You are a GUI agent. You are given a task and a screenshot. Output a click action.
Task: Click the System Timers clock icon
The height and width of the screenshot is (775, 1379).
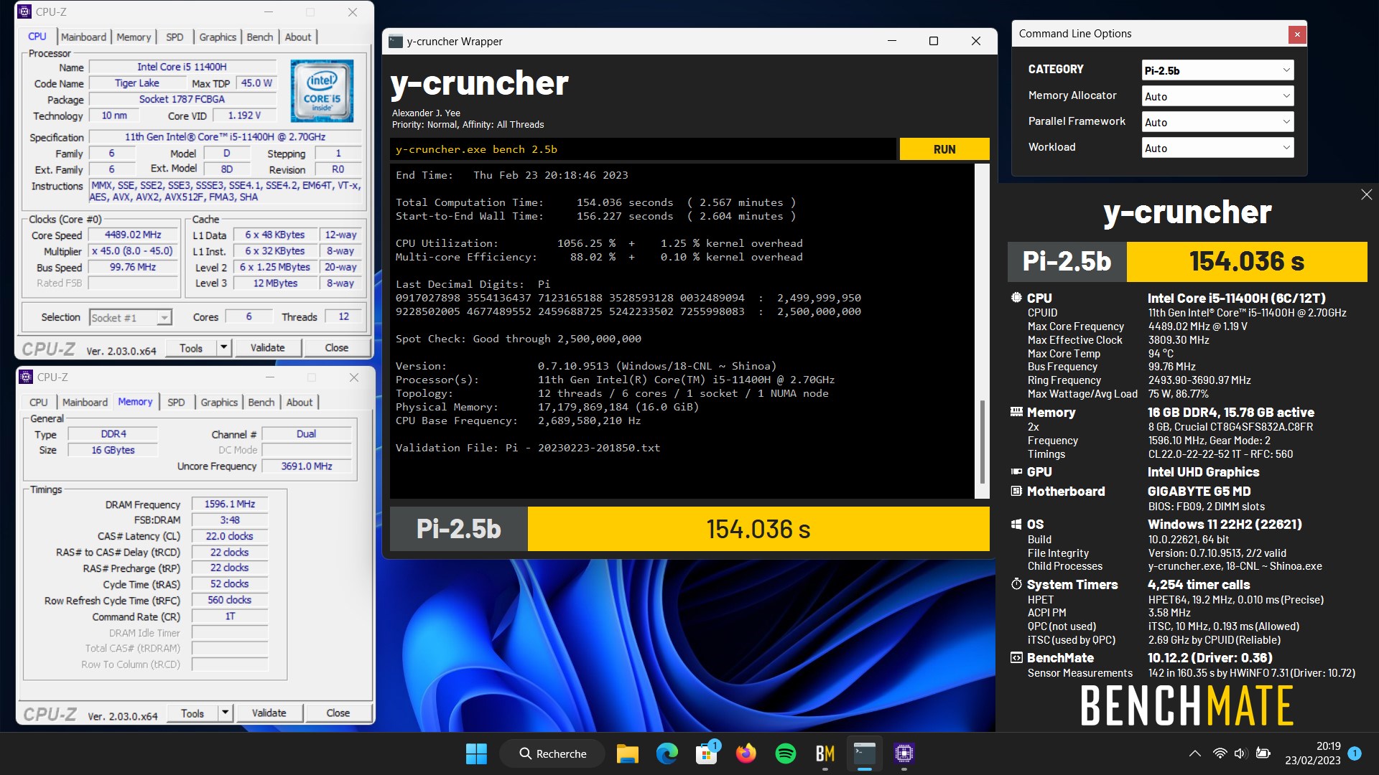point(1016,584)
